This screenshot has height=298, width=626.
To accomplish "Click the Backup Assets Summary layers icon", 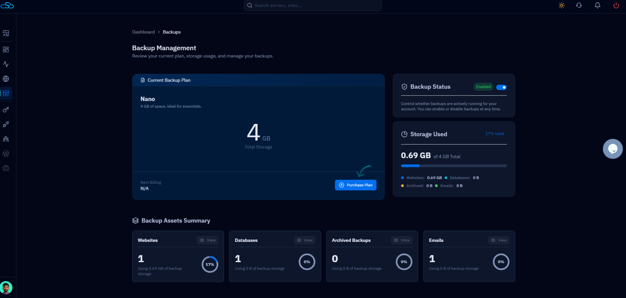I will click(135, 221).
